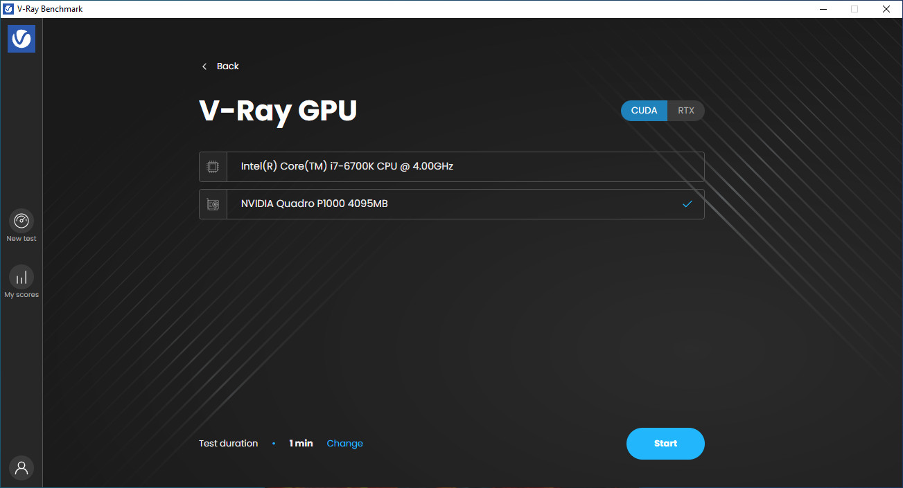This screenshot has width=903, height=488.
Task: Click the CPU chip icon beside Intel Core
Action: point(213,167)
